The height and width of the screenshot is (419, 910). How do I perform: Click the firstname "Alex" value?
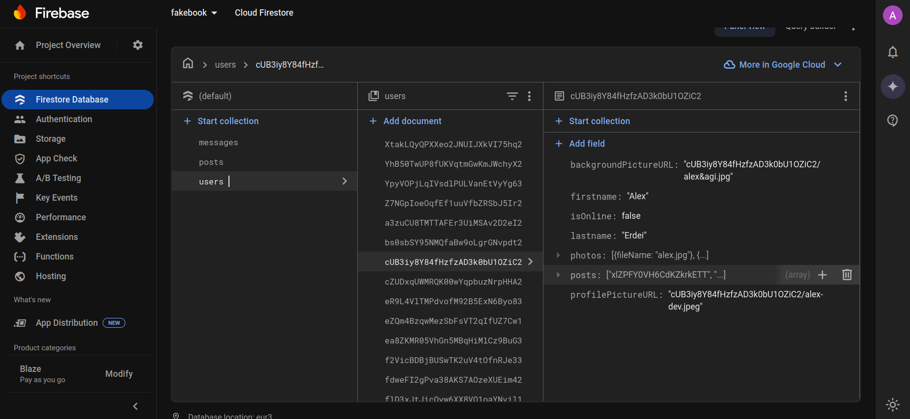click(638, 196)
